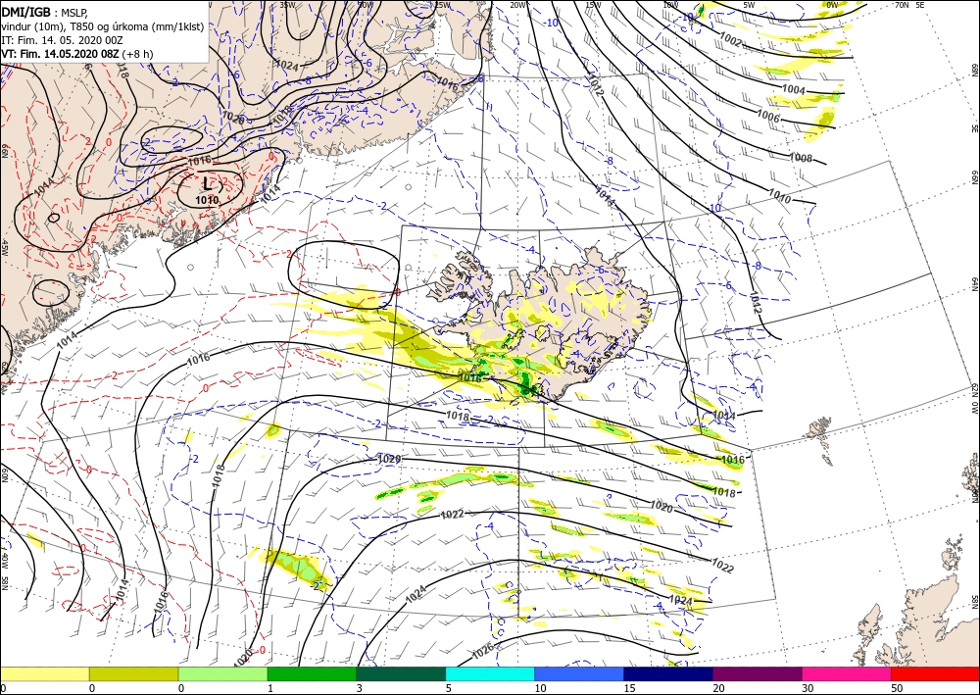Click the 'VT: Fim. 14.05.2020 08Z (+8 h)' line
This screenshot has width=980, height=695.
click(x=76, y=54)
